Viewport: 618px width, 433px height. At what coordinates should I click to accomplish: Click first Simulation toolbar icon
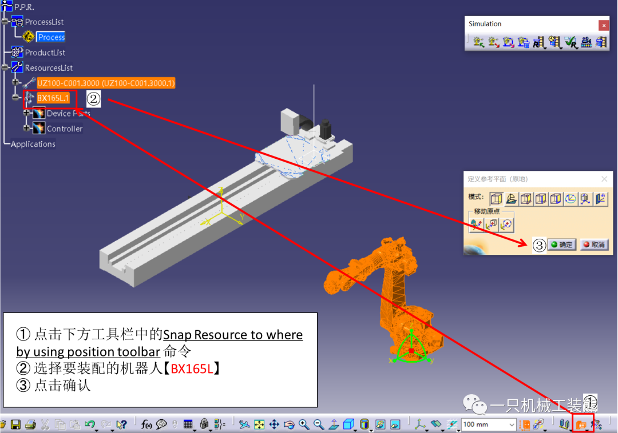(478, 42)
